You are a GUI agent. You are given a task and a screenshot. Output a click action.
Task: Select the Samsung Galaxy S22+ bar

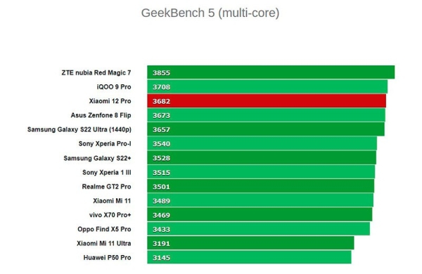pyautogui.click(x=262, y=158)
